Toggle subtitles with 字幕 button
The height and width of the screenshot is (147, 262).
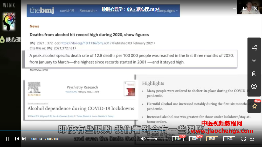point(229,139)
